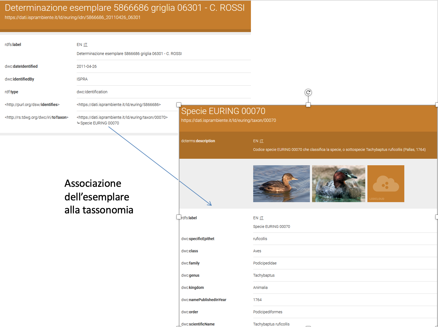Open the second grebe photo with red neck
The height and width of the screenshot is (327, 438).
click(x=338, y=184)
